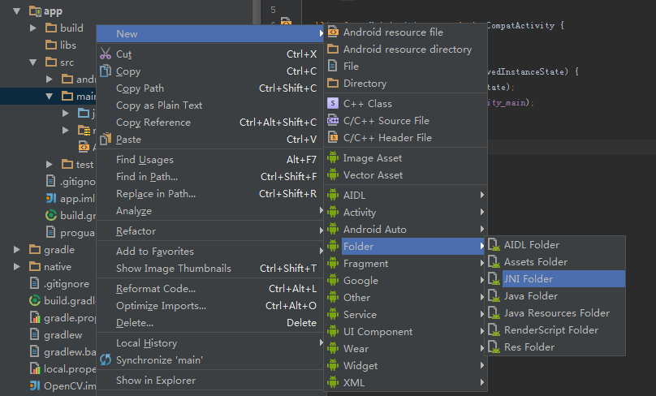Click the Android icon beside Vector Asset
Viewport: 656px width, 396px height.
332,175
